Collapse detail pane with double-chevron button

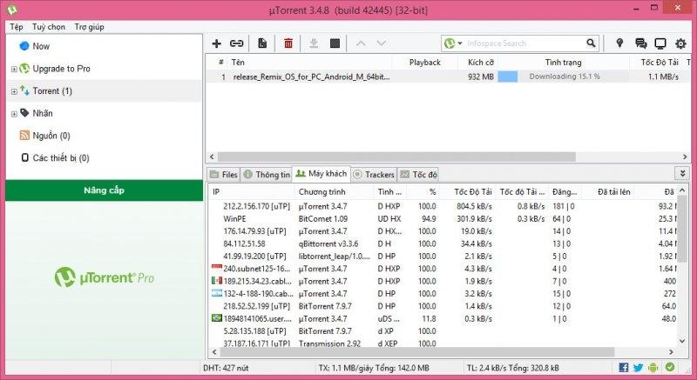[x=681, y=174]
